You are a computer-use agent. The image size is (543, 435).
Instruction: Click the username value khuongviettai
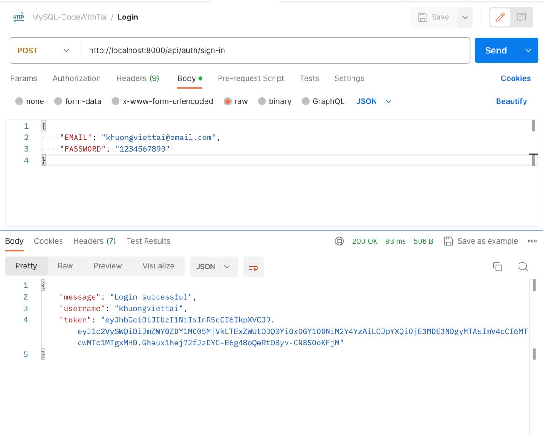click(149, 308)
